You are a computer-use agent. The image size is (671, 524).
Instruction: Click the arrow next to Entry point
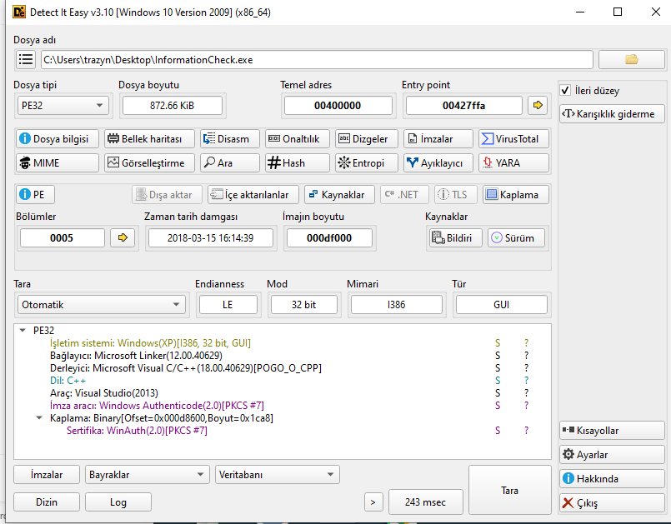point(538,105)
